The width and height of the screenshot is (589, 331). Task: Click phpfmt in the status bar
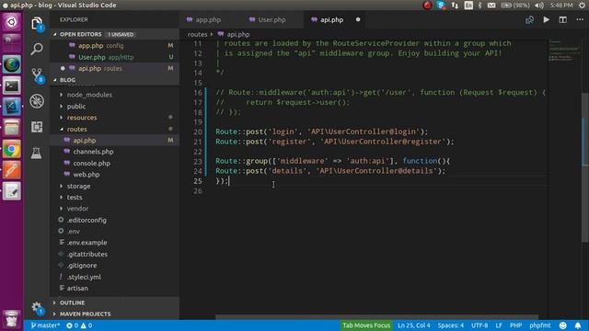pyautogui.click(x=540, y=325)
